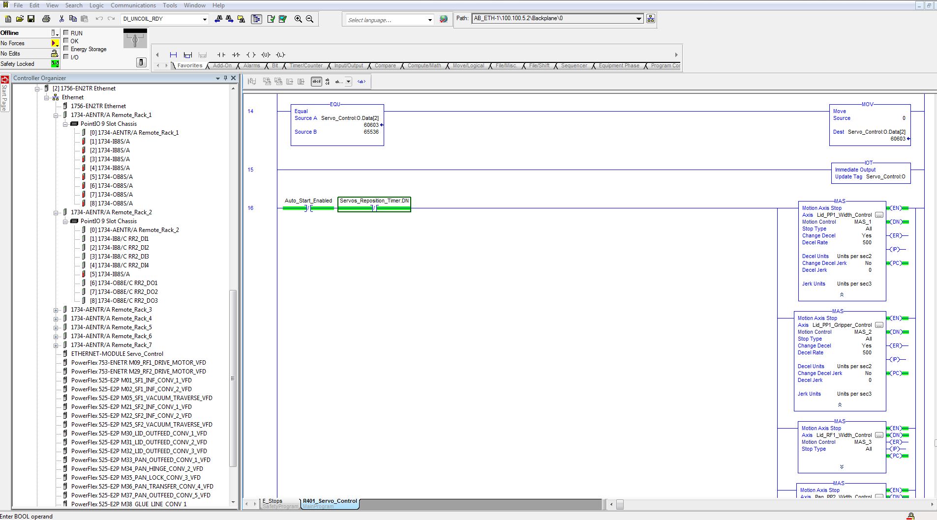Screen dimensions: 937x520
Task: Open the No Forces dropdown
Action: 55,43
